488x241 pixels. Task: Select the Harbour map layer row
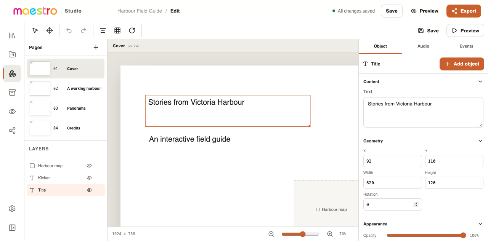click(66, 166)
